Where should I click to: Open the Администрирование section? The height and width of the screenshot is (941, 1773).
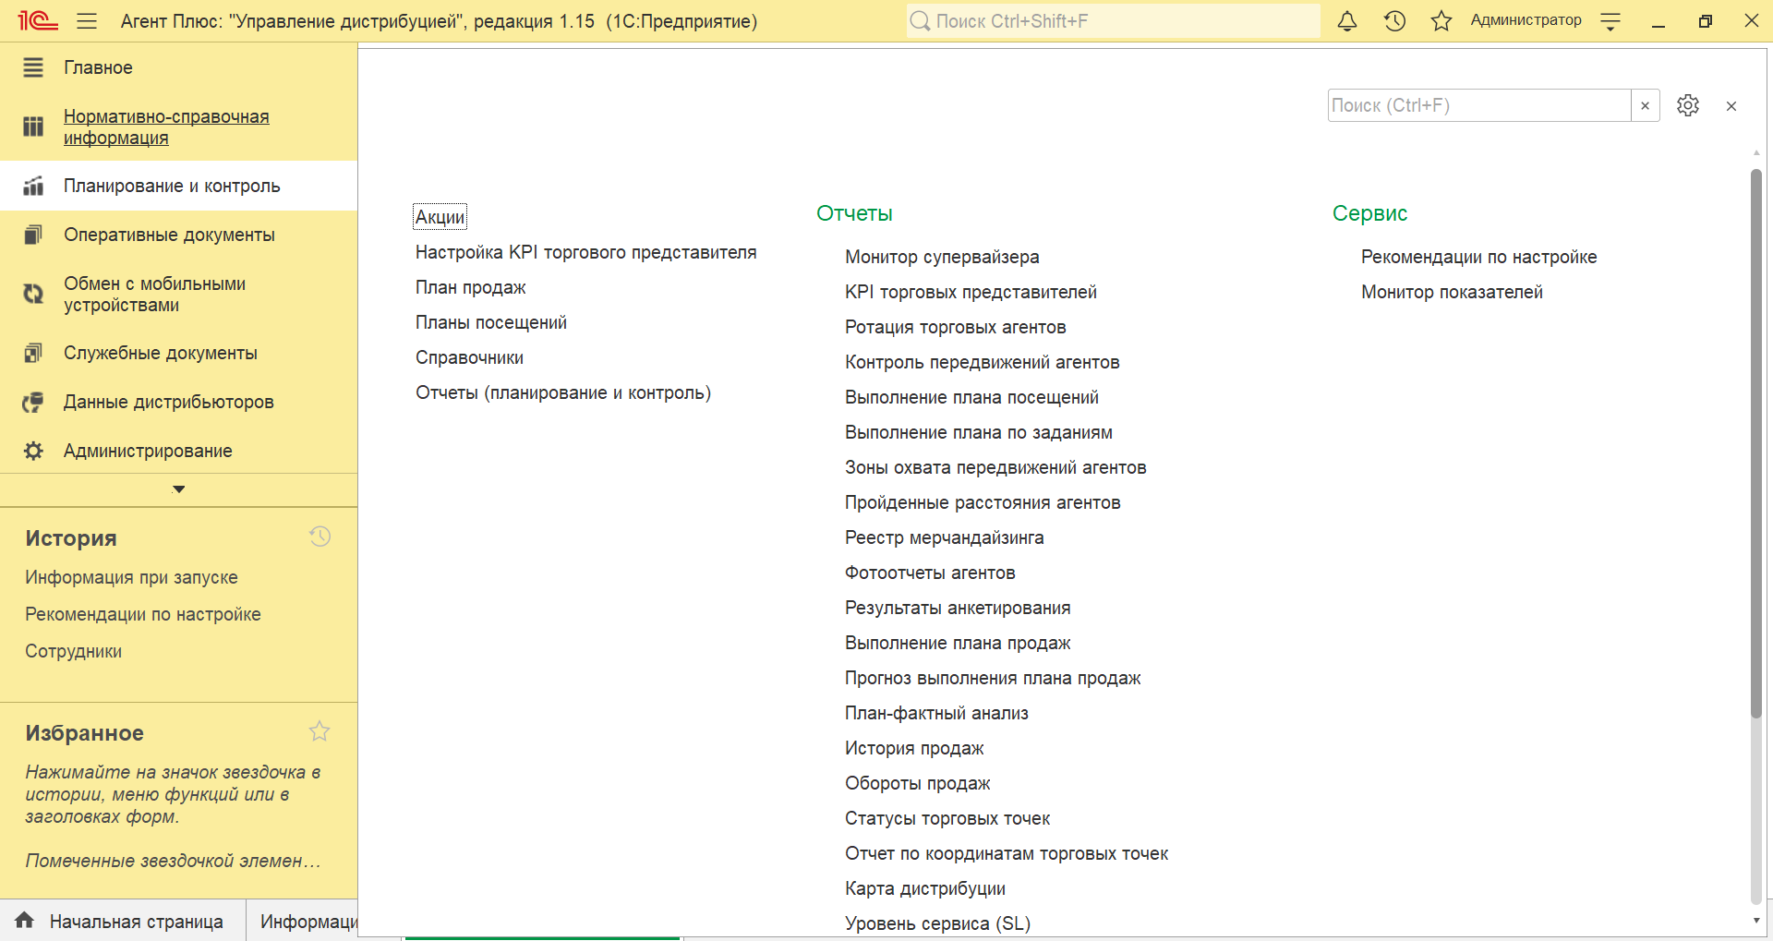pyautogui.click(x=148, y=451)
